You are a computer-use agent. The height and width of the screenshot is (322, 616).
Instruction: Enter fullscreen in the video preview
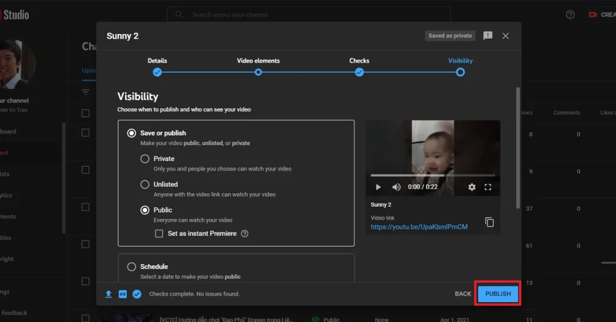pyautogui.click(x=488, y=187)
